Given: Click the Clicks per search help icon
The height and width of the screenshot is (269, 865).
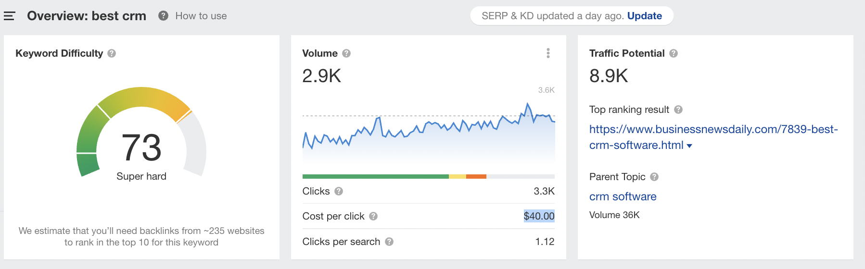Looking at the screenshot, I should pyautogui.click(x=389, y=242).
